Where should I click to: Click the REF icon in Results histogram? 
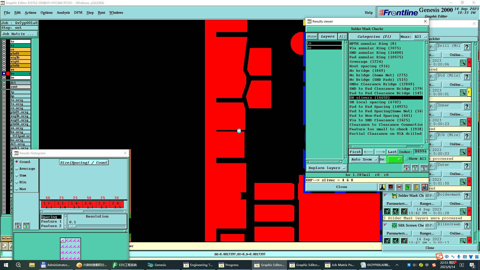click(26, 225)
